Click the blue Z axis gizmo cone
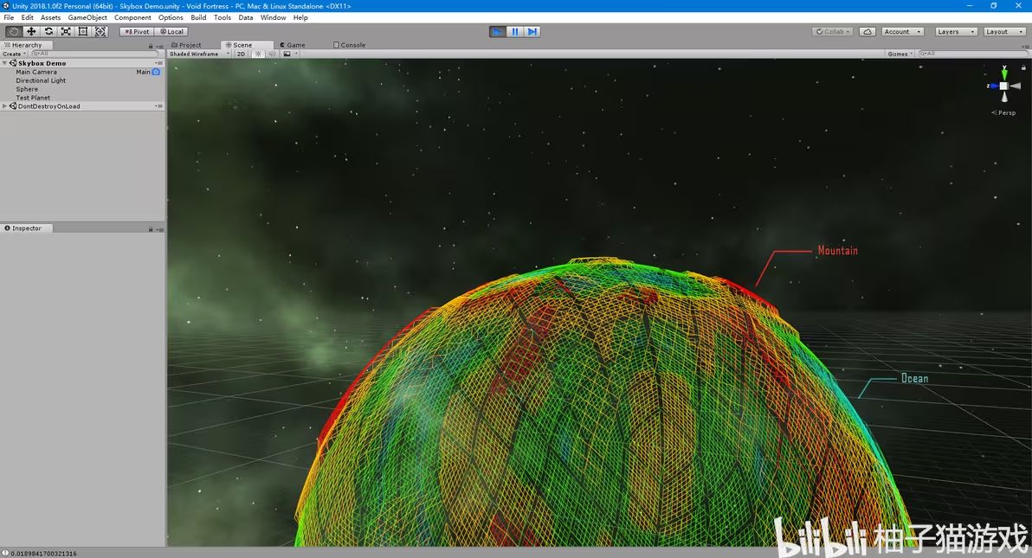 click(x=994, y=87)
